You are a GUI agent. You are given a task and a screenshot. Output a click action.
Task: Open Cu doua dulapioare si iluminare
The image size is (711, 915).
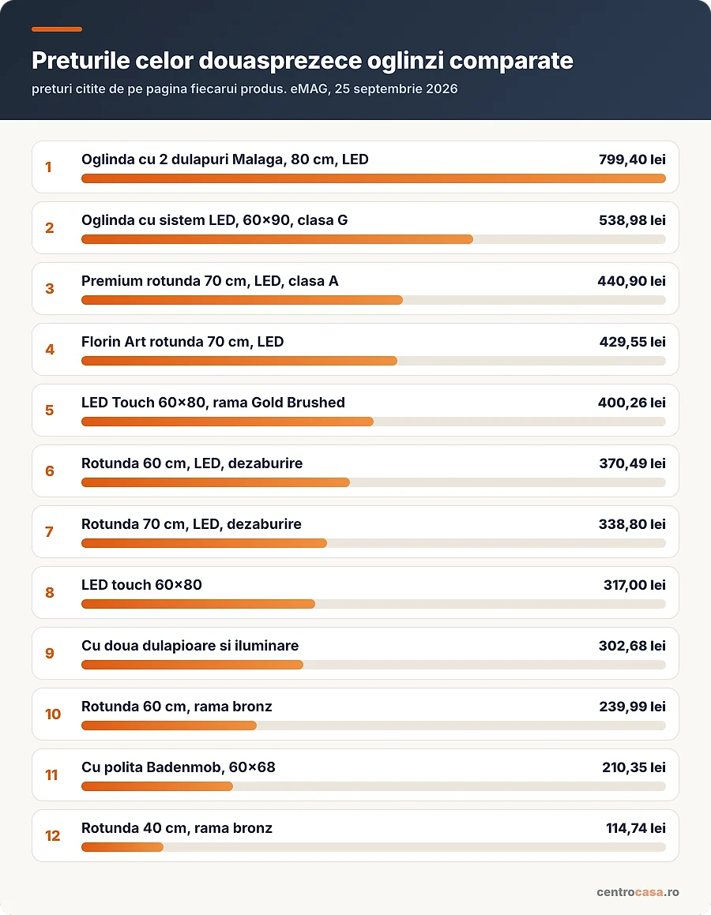tap(190, 646)
